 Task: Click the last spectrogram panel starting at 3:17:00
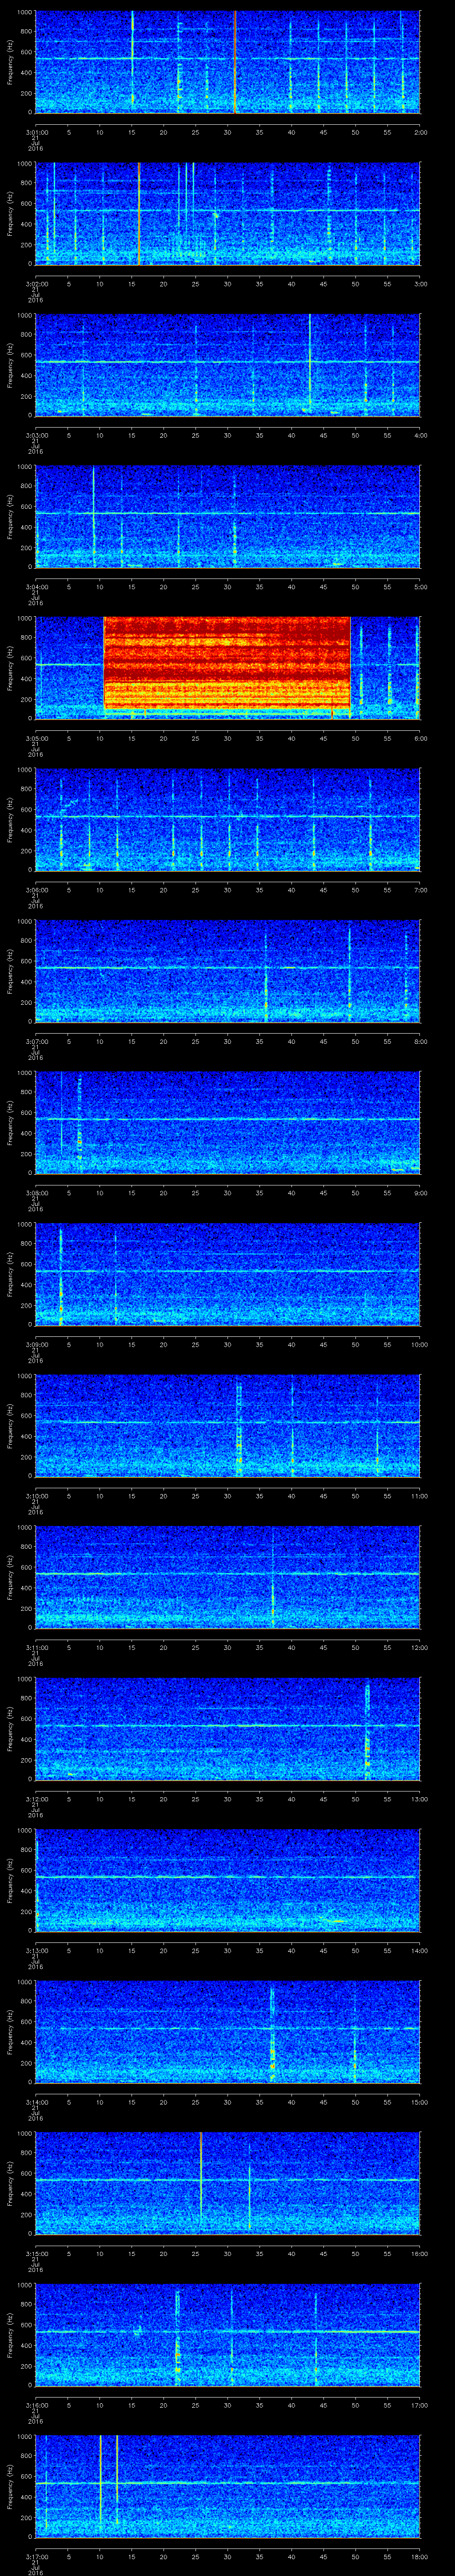tap(228, 2487)
